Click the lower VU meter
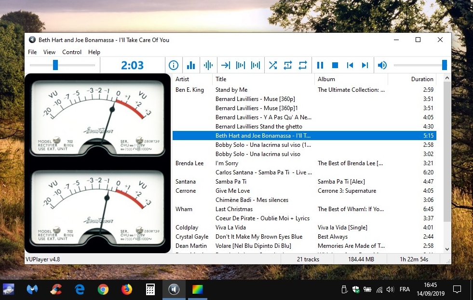This screenshot has width=473, height=300. (97, 208)
